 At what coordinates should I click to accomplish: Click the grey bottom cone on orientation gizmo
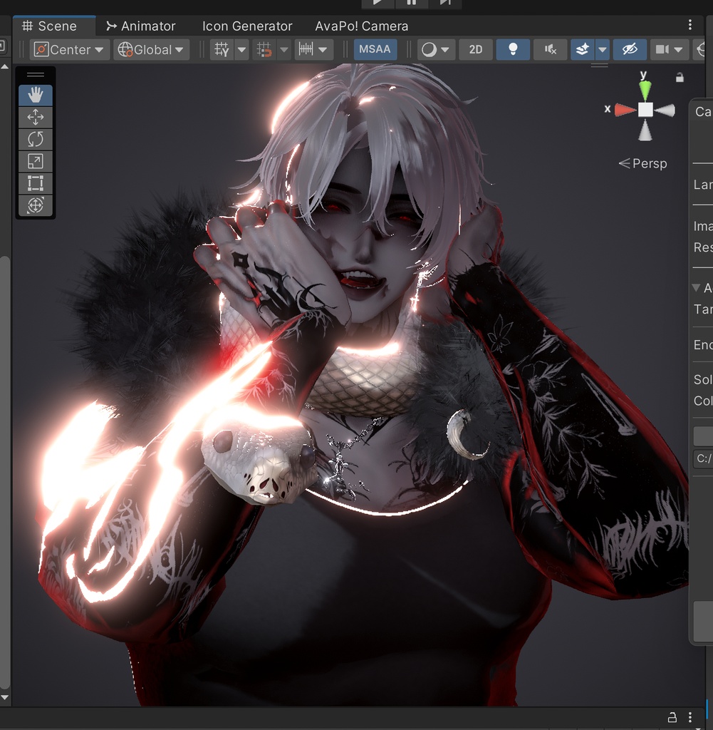click(x=645, y=130)
